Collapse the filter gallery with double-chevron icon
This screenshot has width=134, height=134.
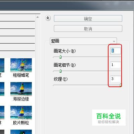coord(48,18)
